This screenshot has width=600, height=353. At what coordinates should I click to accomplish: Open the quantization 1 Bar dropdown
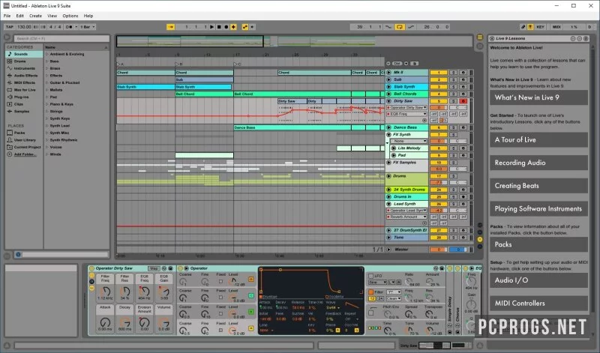tap(88, 27)
